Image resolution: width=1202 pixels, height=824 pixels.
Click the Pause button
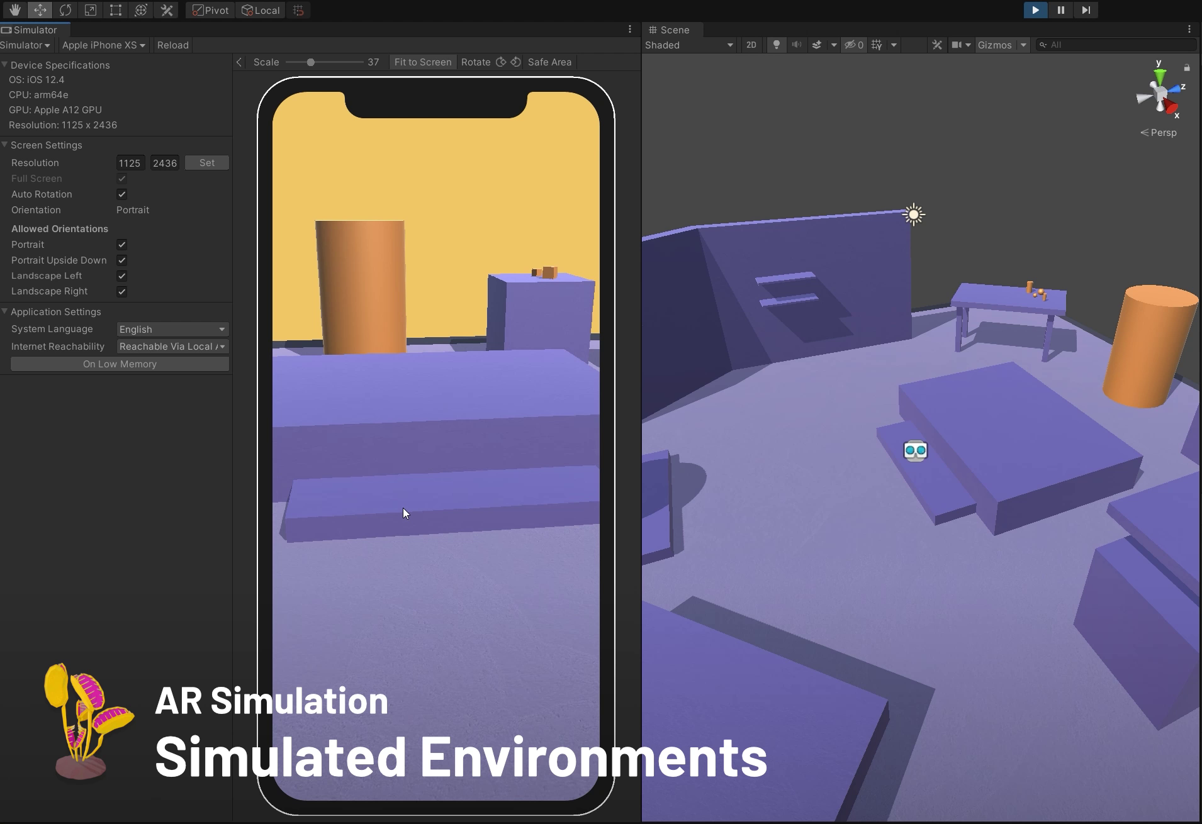(x=1060, y=10)
